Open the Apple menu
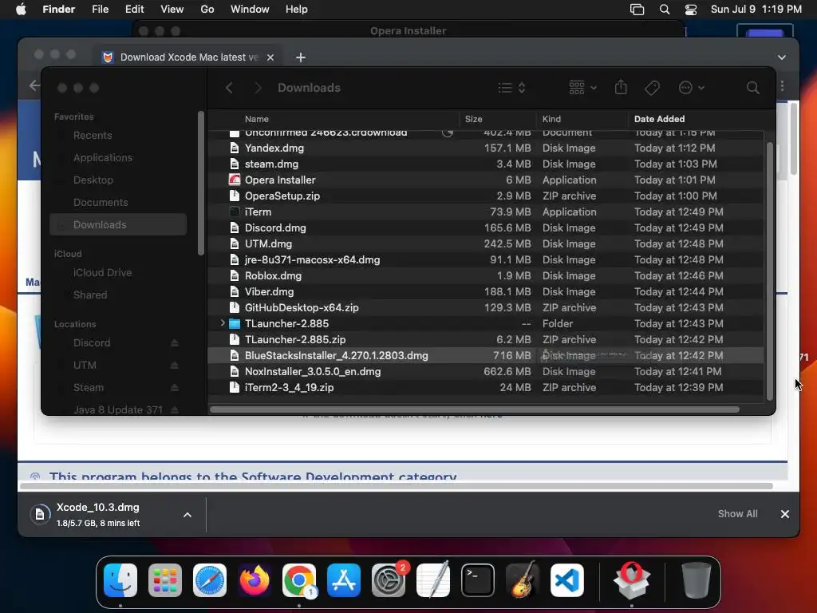 coord(21,10)
